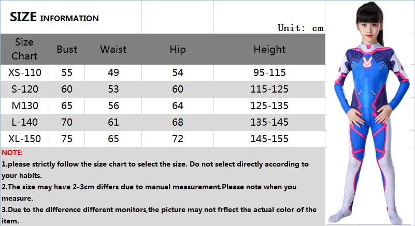Click the bust value 75
The width and height of the screenshot is (415, 226).
[67, 139]
